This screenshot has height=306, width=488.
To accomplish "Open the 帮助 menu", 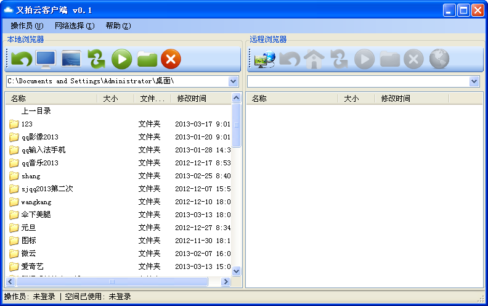I will 118,25.
